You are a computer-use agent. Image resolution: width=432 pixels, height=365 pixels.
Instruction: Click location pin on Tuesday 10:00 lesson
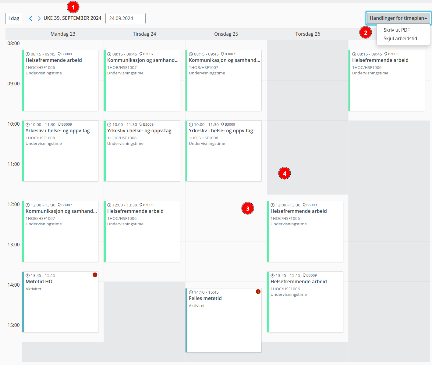pyautogui.click(x=141, y=124)
